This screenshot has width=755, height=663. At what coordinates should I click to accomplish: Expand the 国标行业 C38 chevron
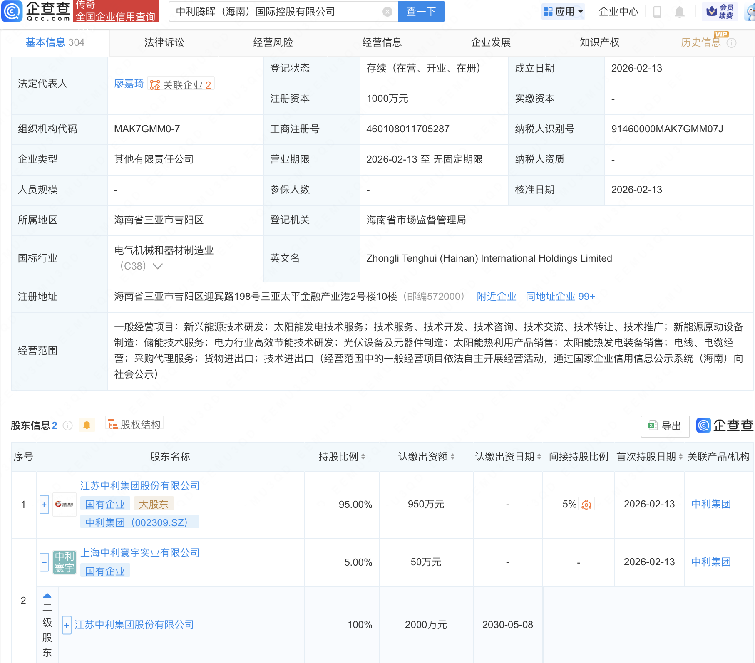(158, 266)
